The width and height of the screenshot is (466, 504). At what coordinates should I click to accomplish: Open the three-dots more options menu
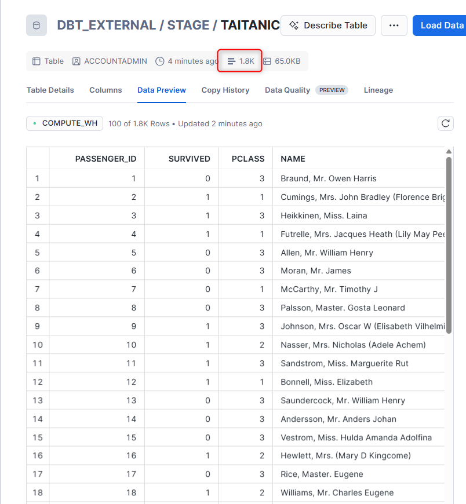tap(394, 25)
